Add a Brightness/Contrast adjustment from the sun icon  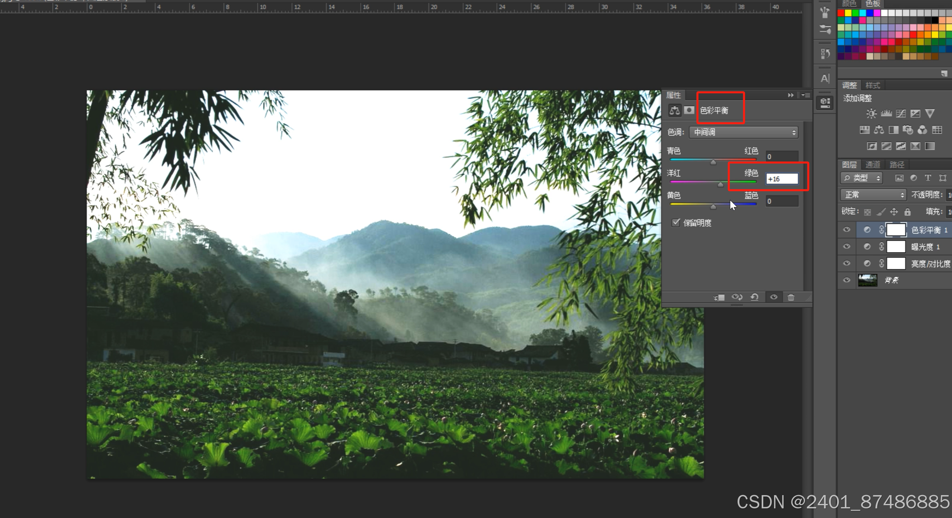pyautogui.click(x=871, y=114)
